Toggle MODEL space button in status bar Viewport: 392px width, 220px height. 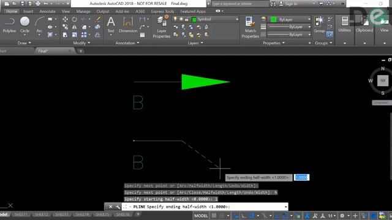(x=201, y=216)
